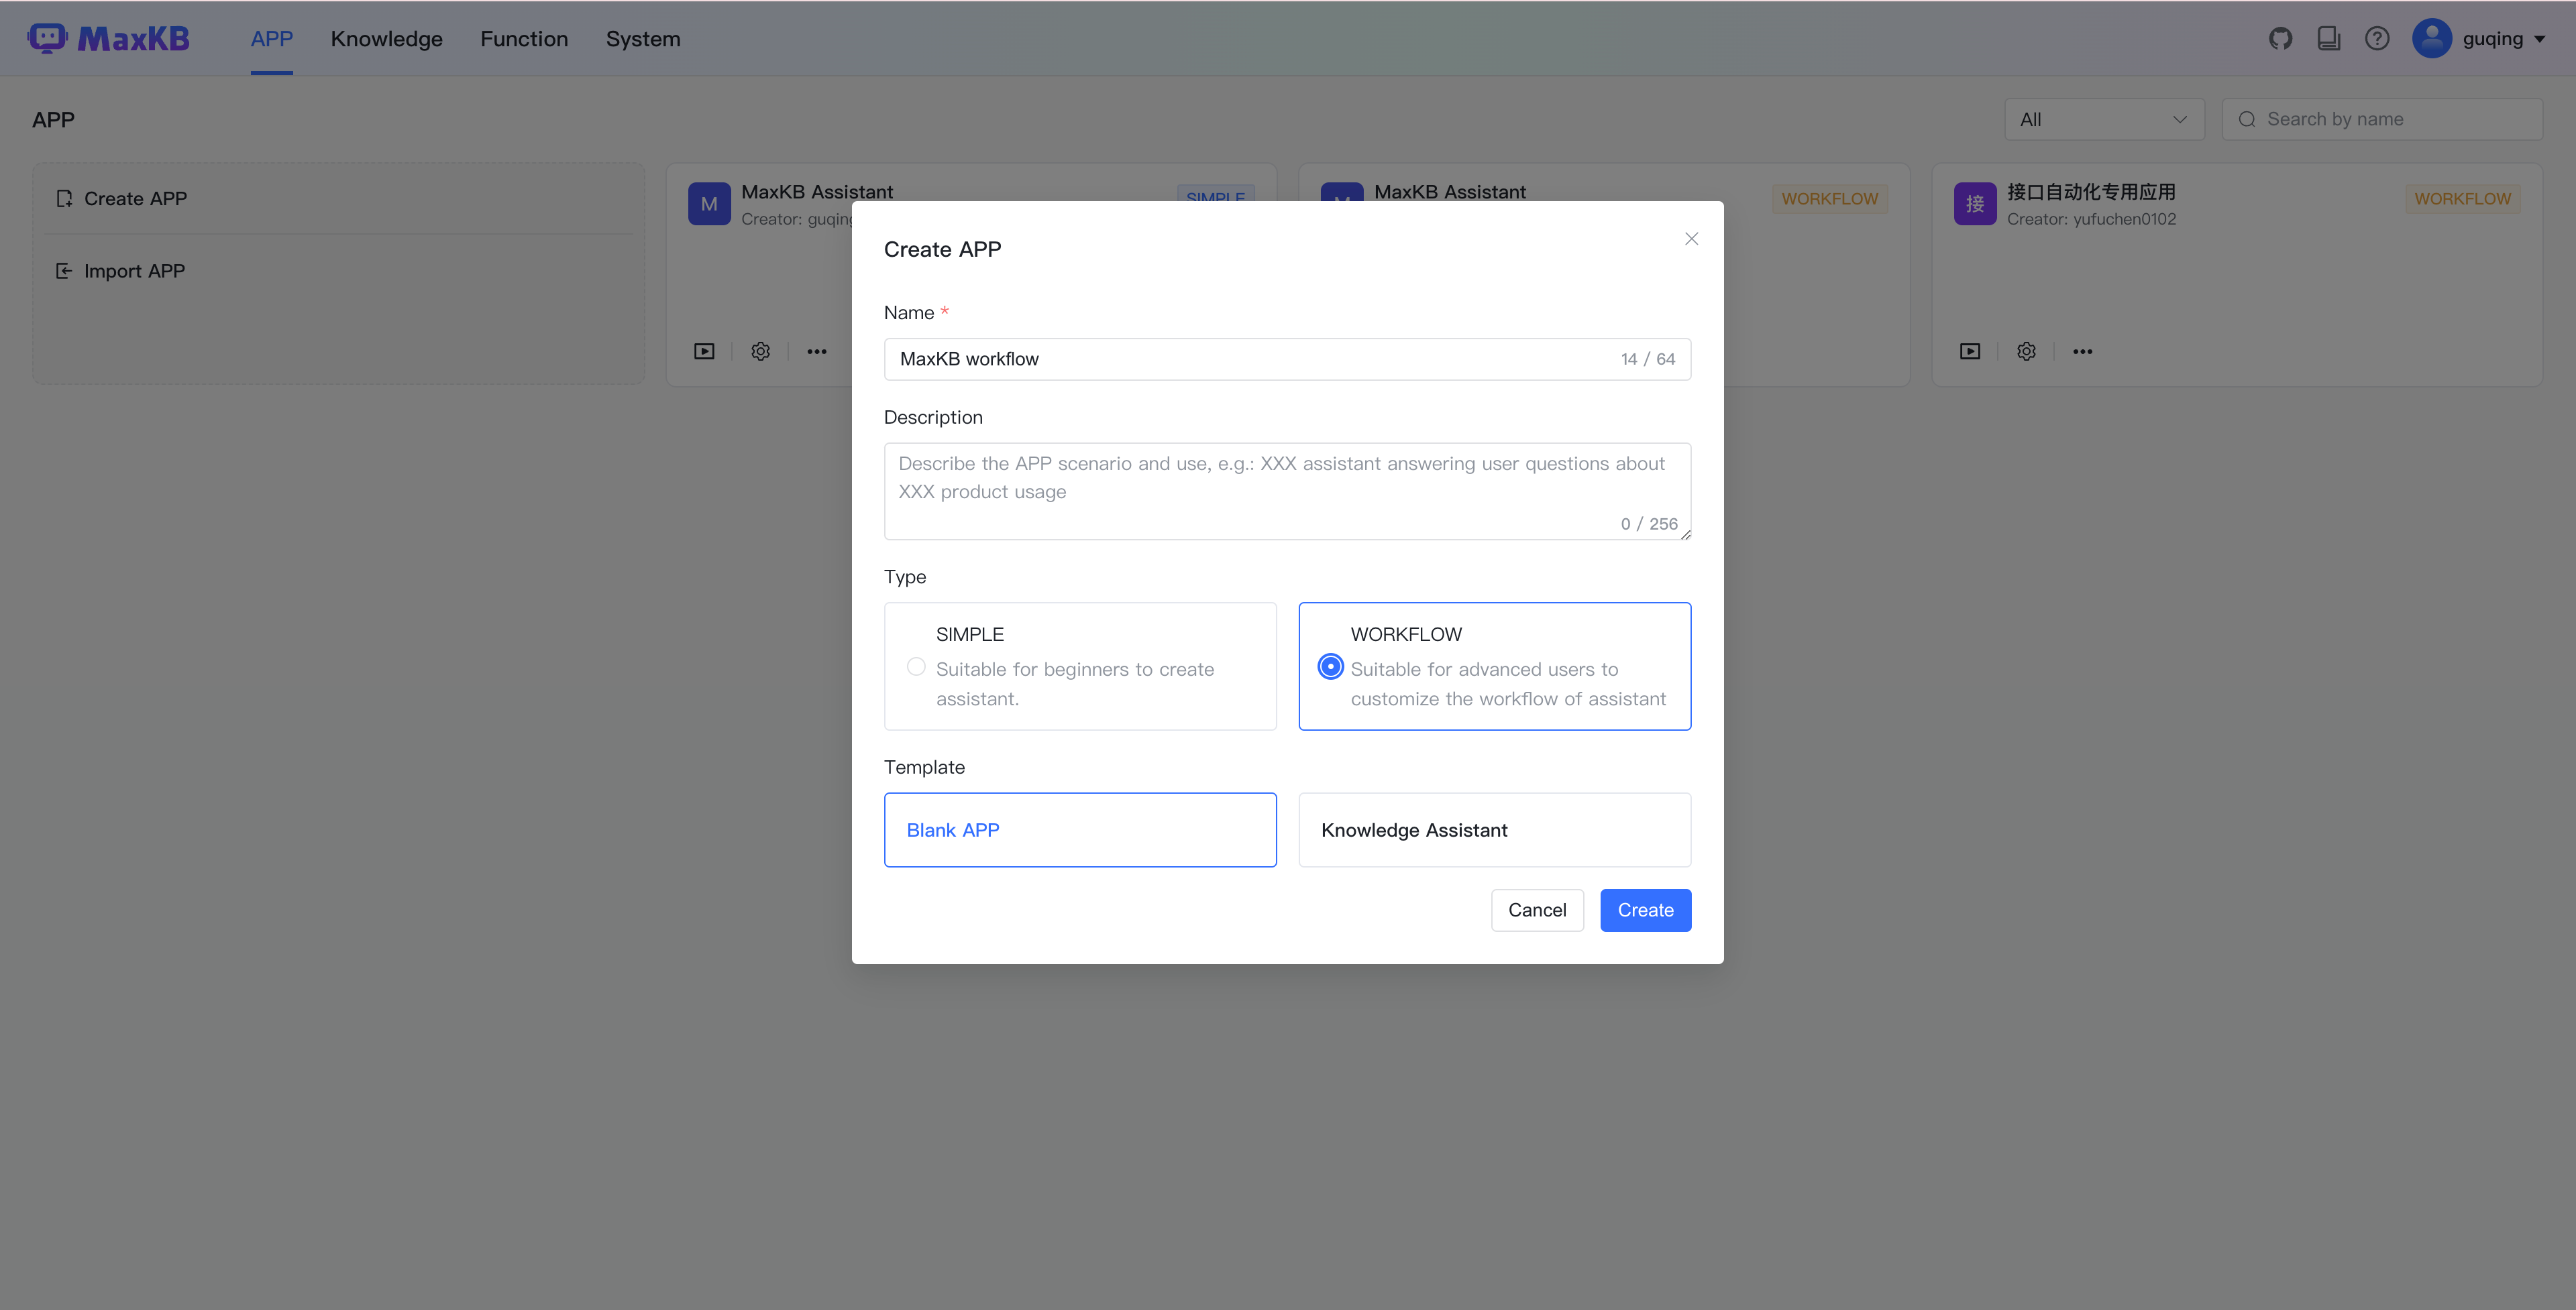Select the SIMPLE type radio button

click(x=916, y=666)
